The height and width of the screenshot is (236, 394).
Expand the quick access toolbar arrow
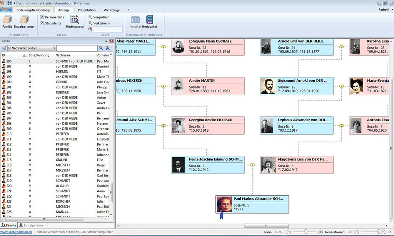click(x=14, y=3)
